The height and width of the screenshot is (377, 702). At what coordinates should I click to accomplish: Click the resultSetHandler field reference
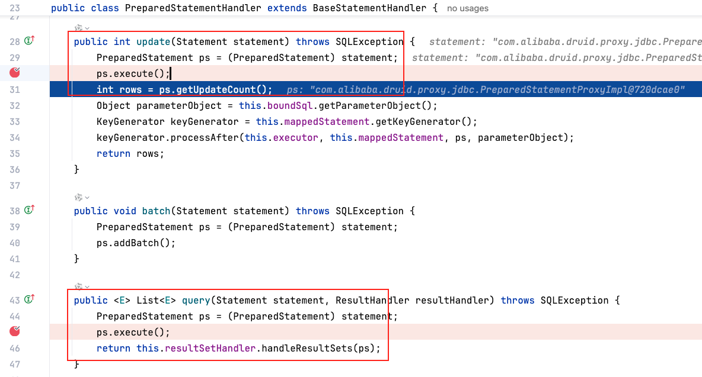pyautogui.click(x=210, y=348)
